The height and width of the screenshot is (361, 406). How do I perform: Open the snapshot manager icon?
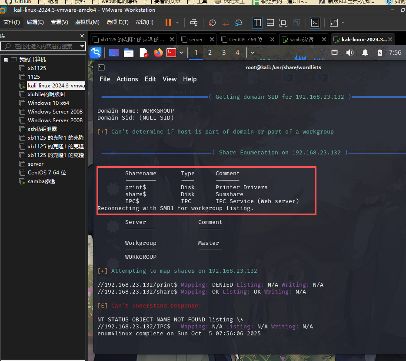click(x=239, y=23)
